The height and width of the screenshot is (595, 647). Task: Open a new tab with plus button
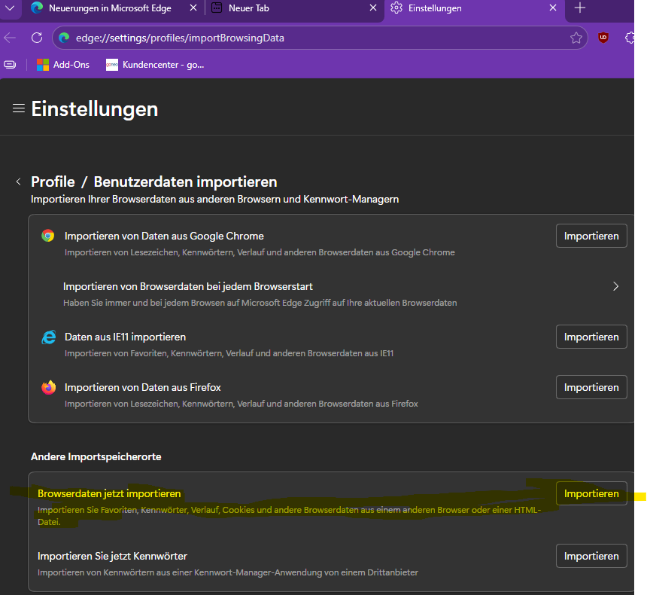tap(580, 8)
